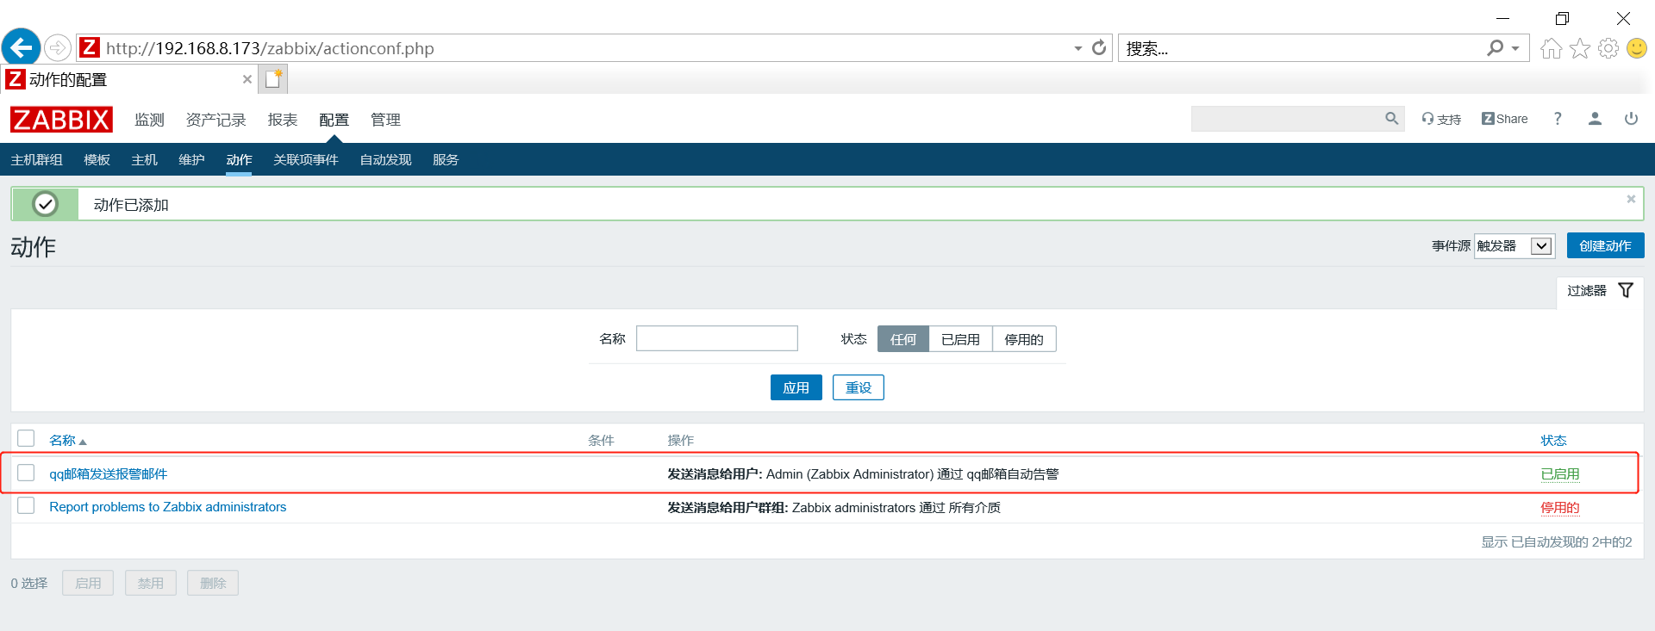The width and height of the screenshot is (1655, 631).
Task: Go to 关联项事件 submenu
Action: 305,160
